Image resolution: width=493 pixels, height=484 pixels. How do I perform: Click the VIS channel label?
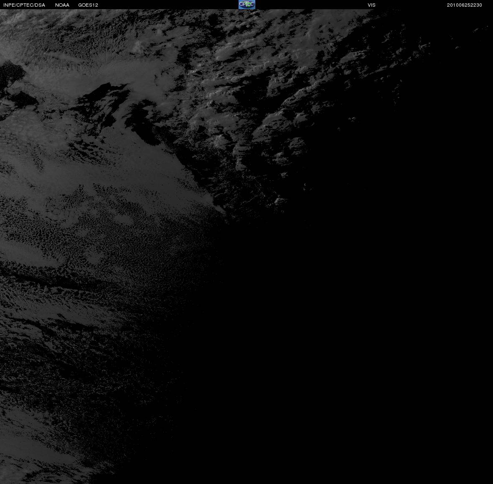coord(372,5)
